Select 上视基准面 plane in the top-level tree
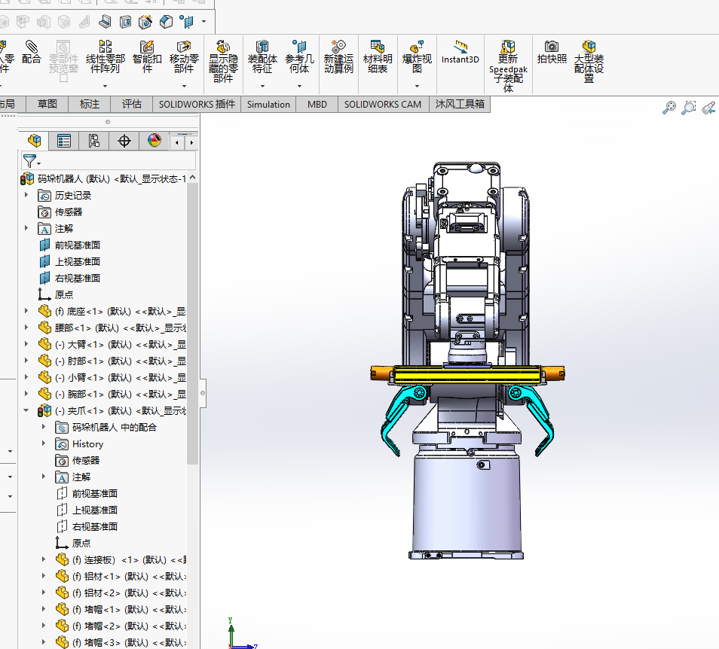This screenshot has height=649, width=719. [77, 261]
